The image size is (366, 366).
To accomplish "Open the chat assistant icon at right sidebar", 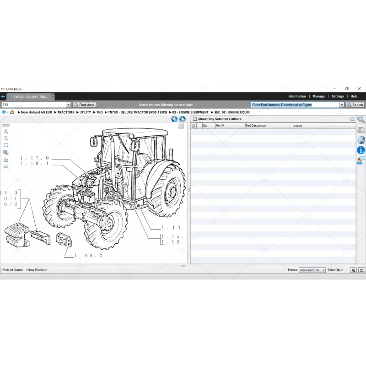I will point(361,159).
